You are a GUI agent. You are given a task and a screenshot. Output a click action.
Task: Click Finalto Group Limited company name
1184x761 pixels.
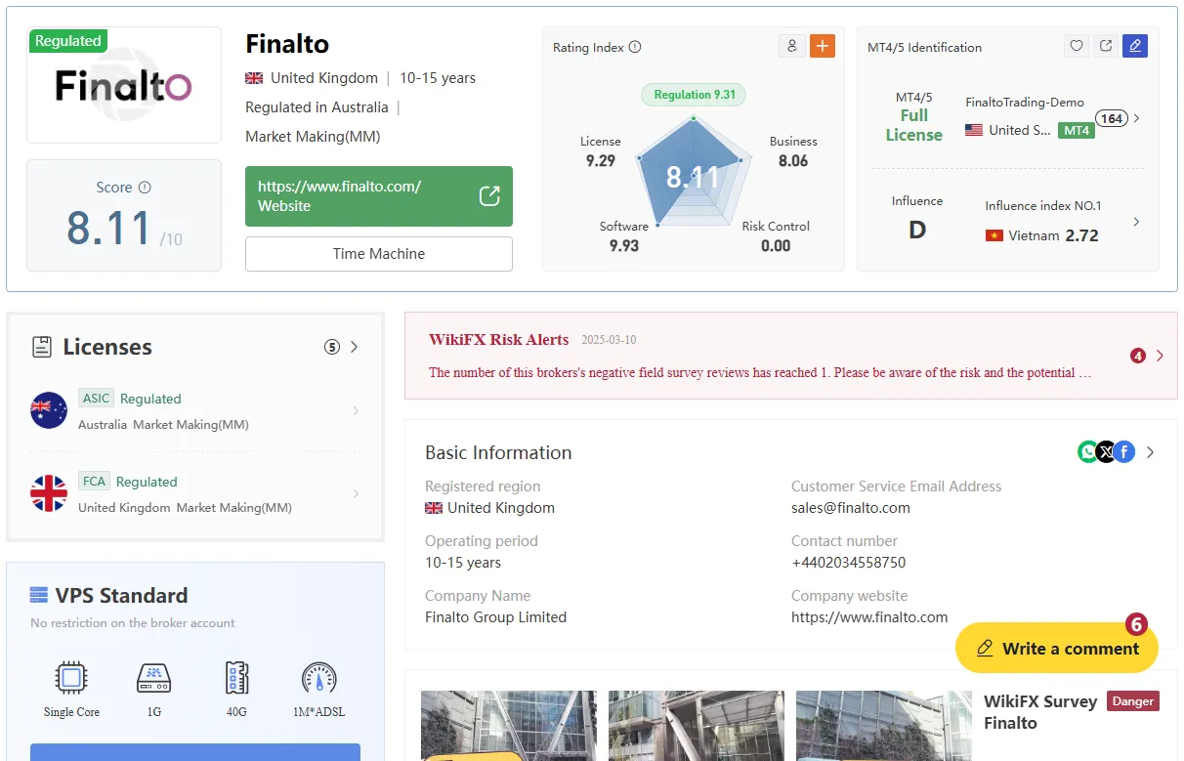coord(495,617)
